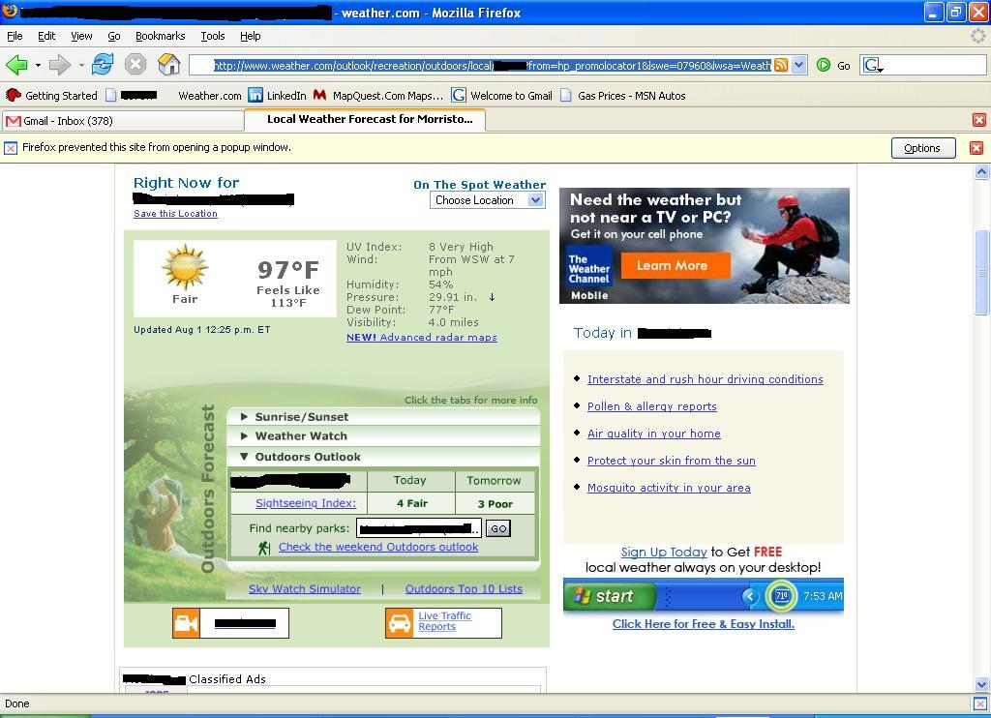The width and height of the screenshot is (991, 718).
Task: Open the Back button history dropdown arrow
Action: (x=38, y=65)
